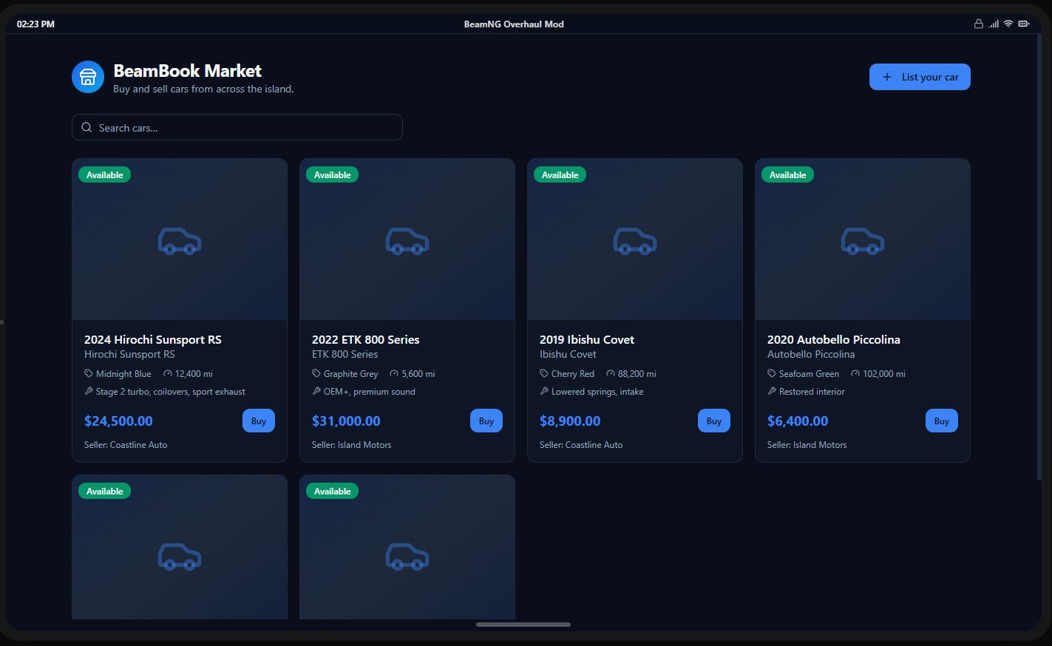
Task: Click the signal strength icon in status bar
Action: point(994,24)
